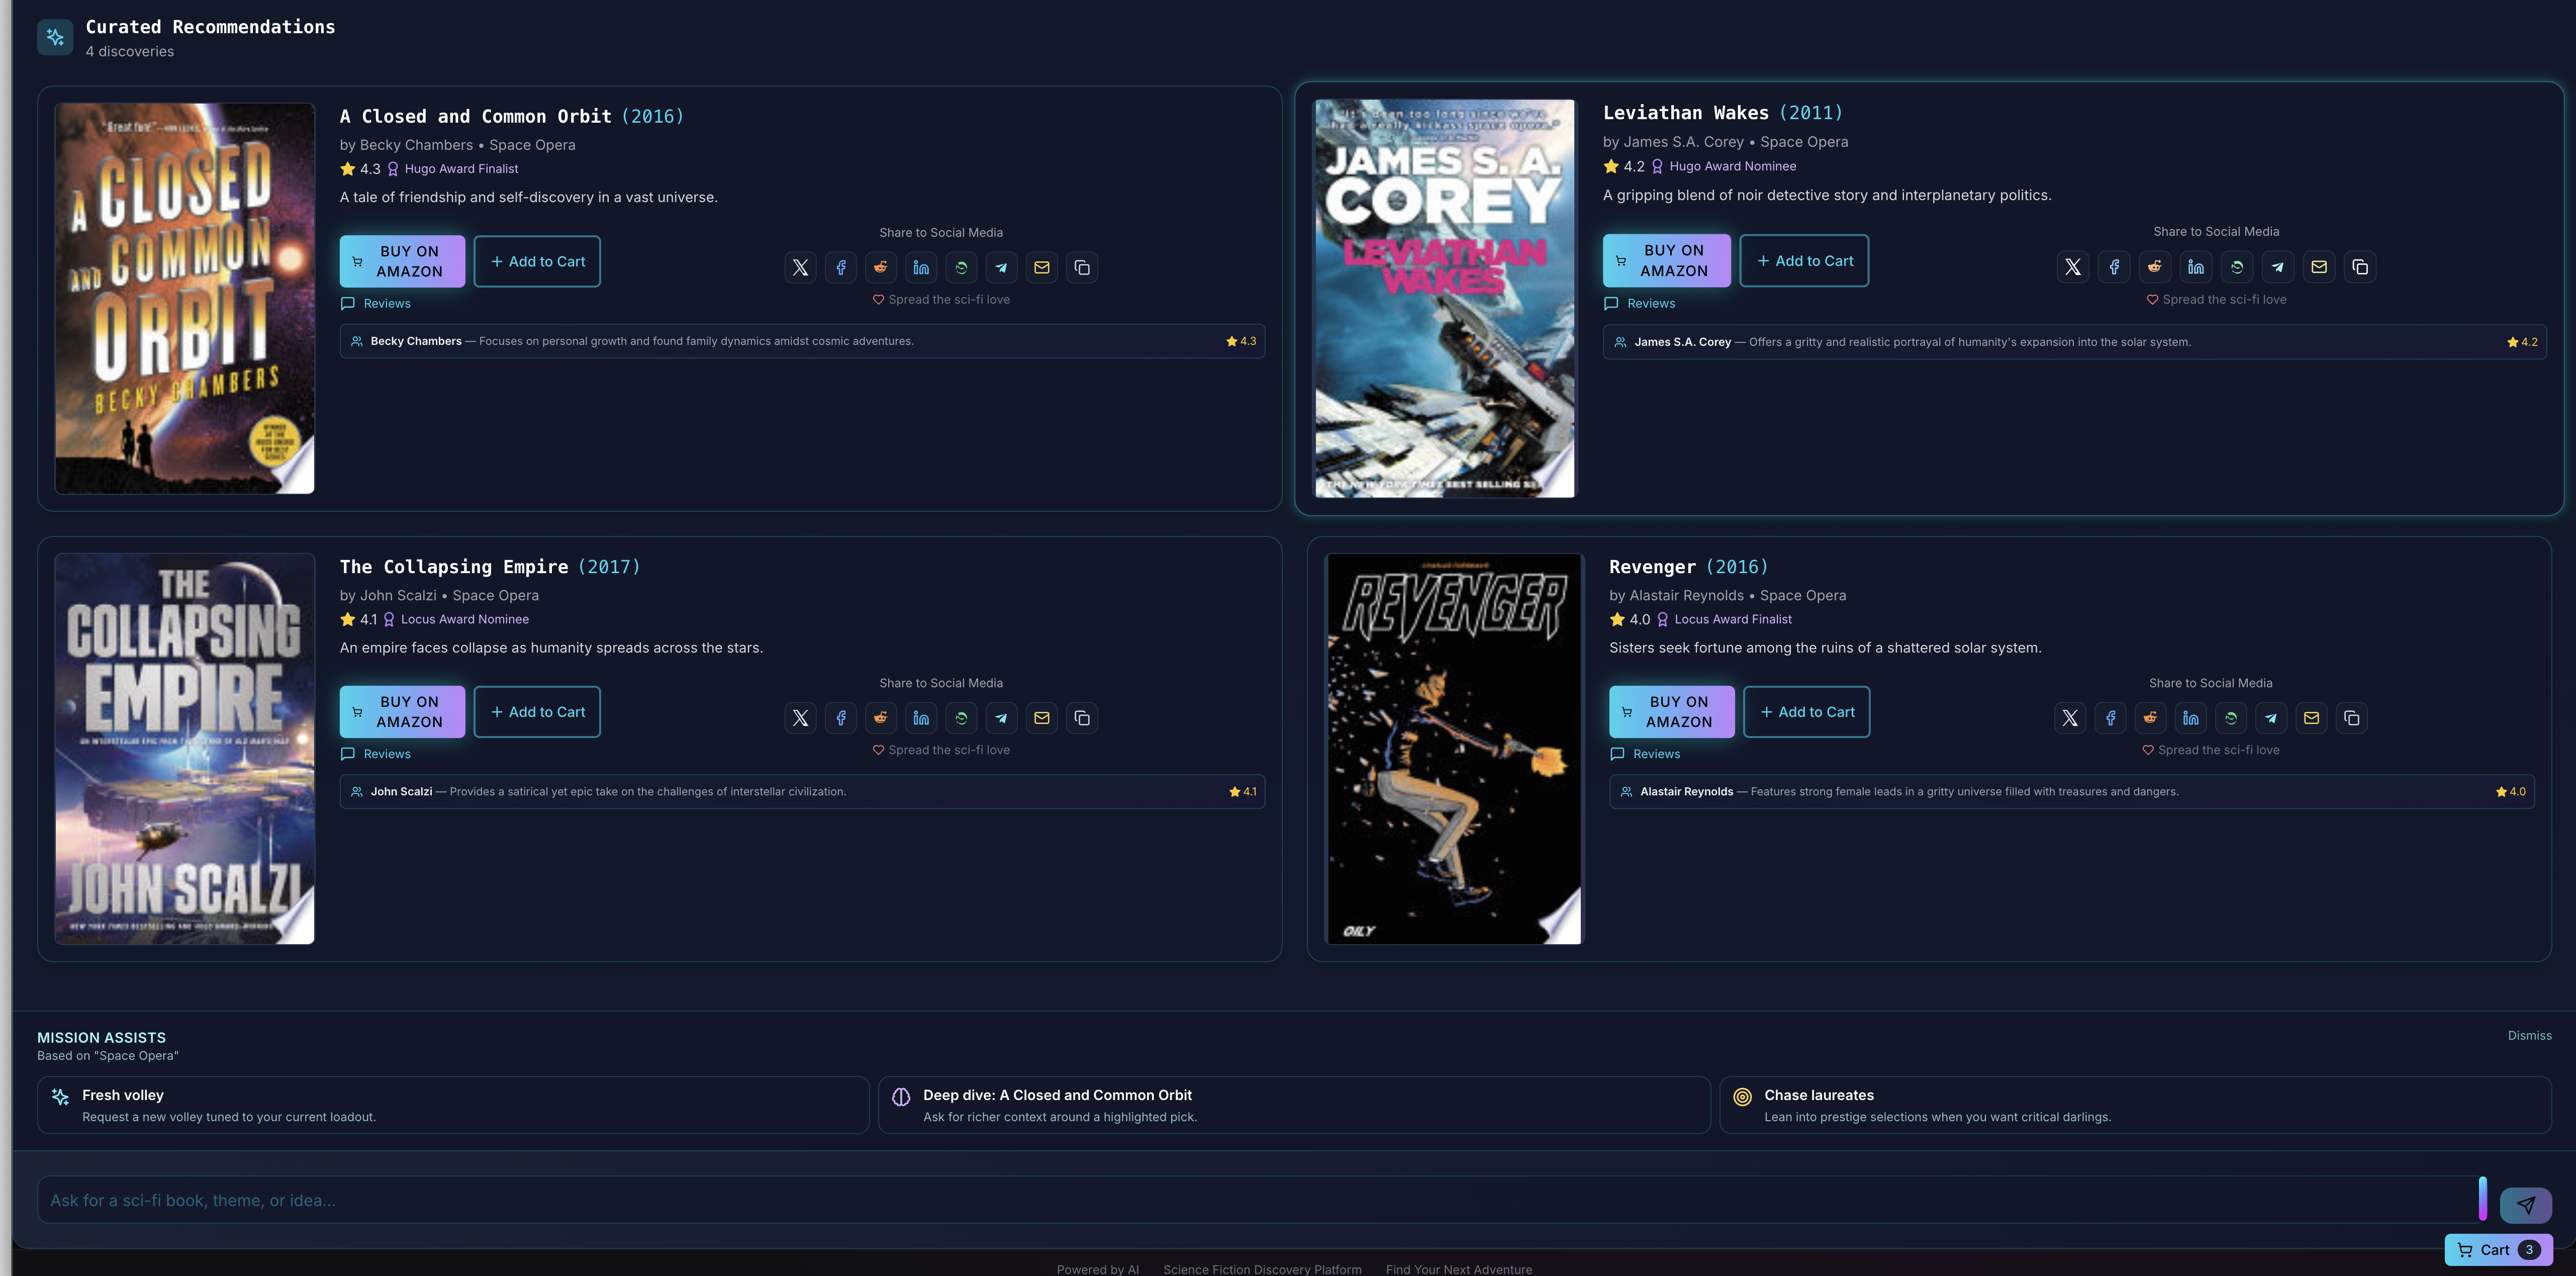Share A Closed and Common Orbit on Reddit
This screenshot has width=2576, height=1276.
tap(881, 267)
